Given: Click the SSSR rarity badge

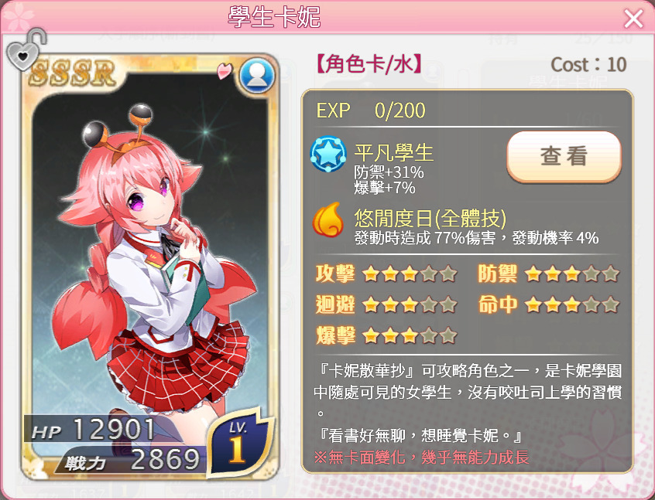Looking at the screenshot, I should [x=72, y=73].
